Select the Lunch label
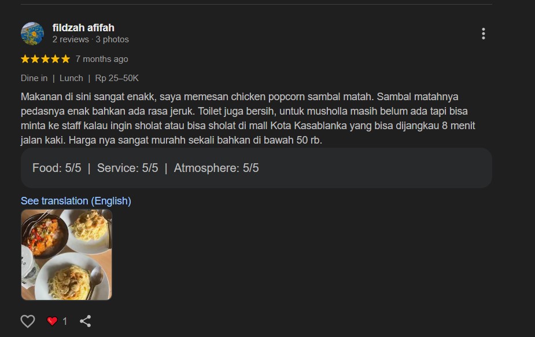 point(71,78)
